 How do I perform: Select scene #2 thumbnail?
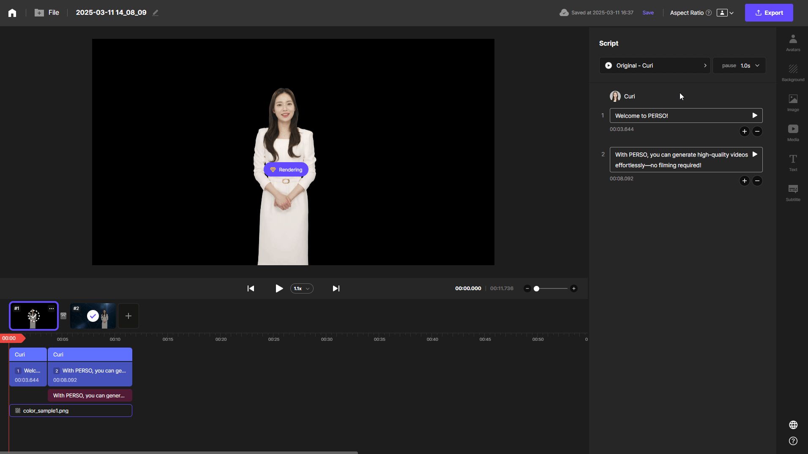point(93,316)
